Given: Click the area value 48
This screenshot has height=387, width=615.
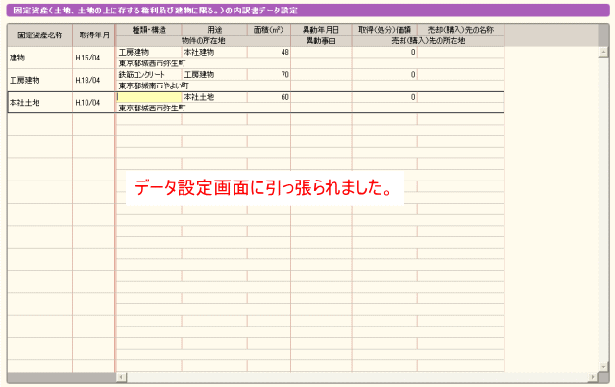Looking at the screenshot, I should click(269, 52).
